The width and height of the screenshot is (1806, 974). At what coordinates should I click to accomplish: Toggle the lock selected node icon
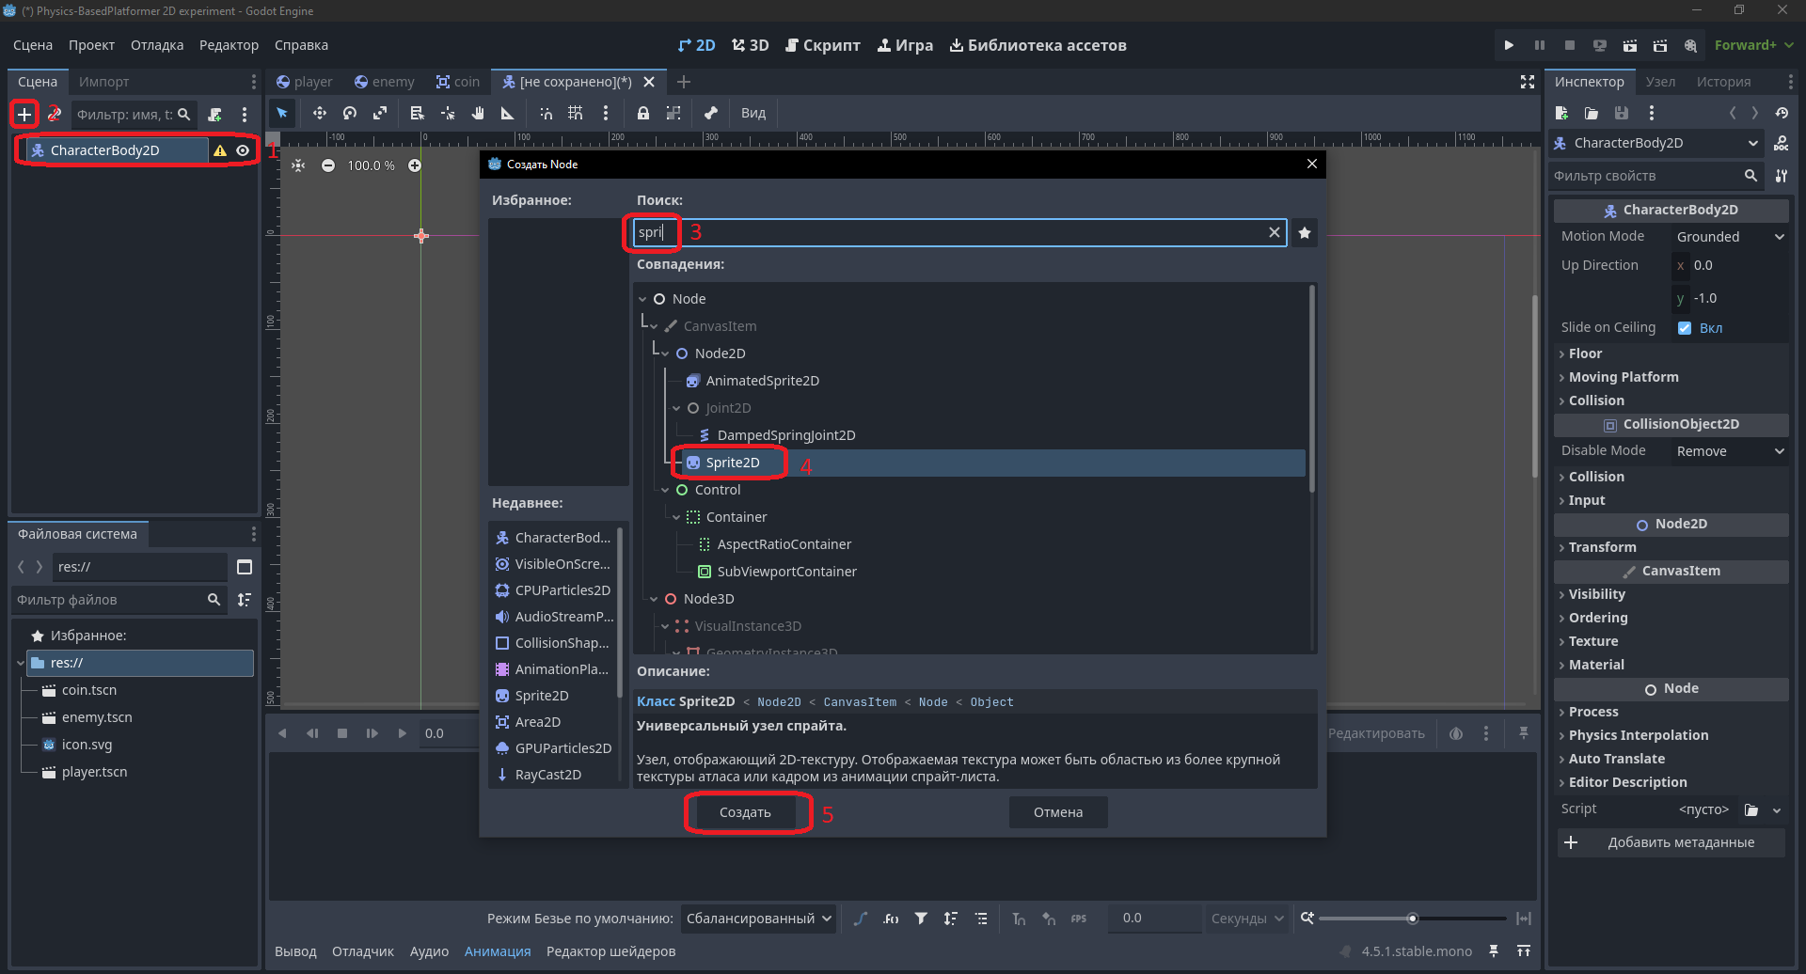click(x=643, y=113)
